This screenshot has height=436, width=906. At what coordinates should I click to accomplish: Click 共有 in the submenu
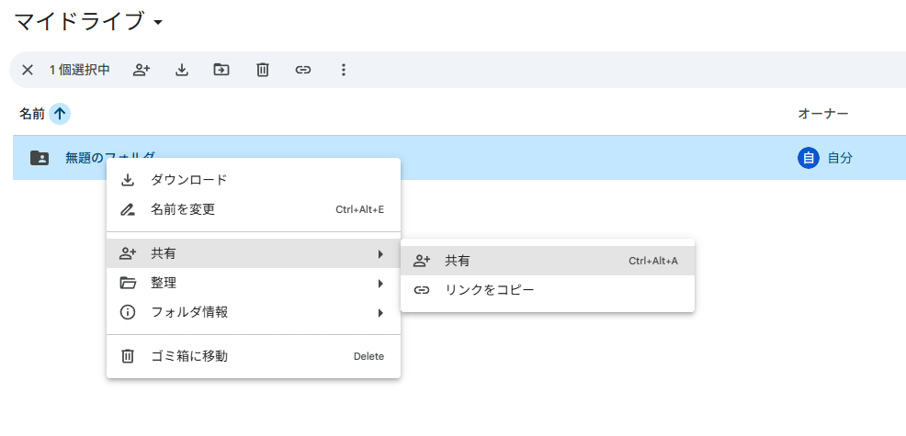coord(547,261)
